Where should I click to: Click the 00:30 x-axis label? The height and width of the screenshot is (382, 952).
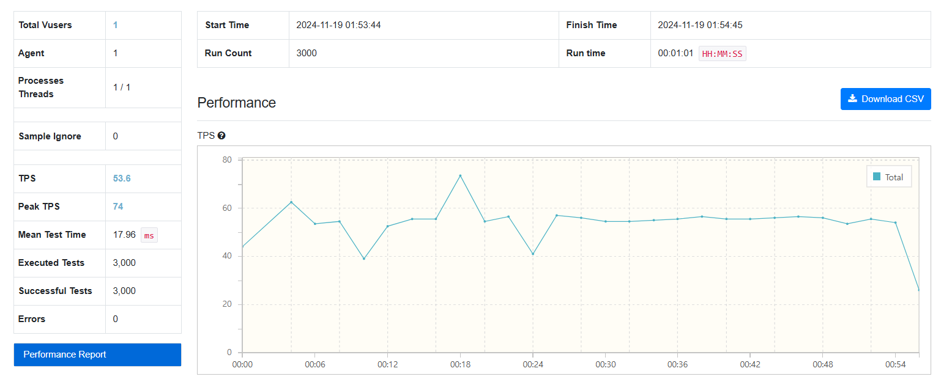click(605, 364)
